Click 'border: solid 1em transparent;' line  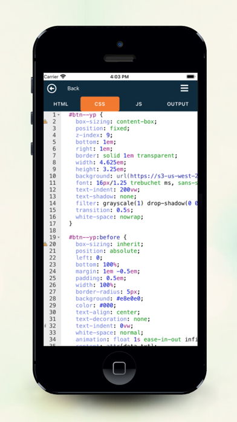[x=126, y=156]
